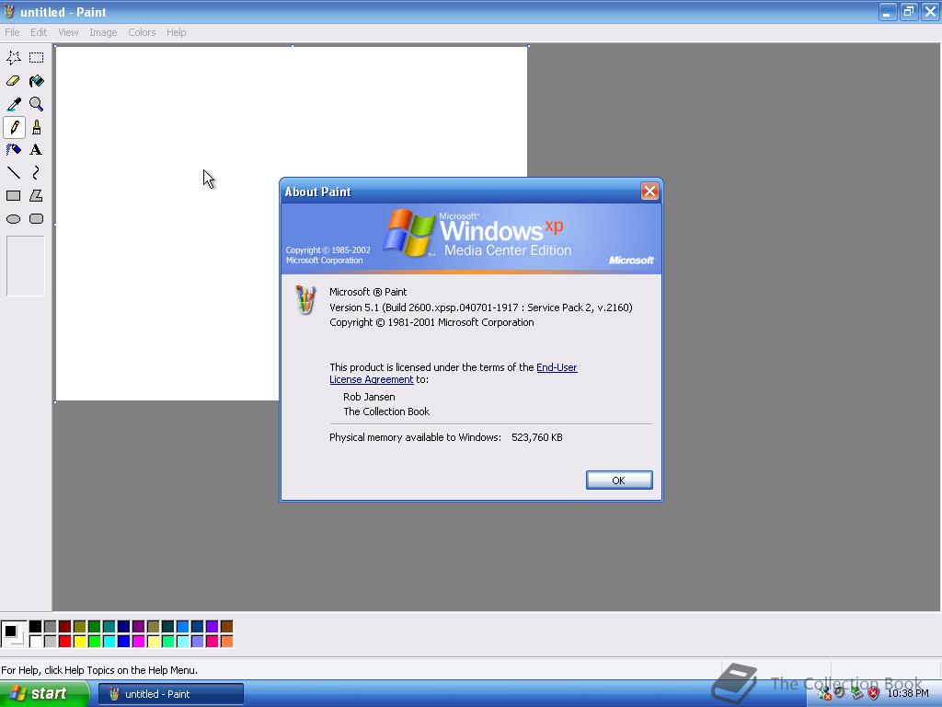Select the Text tool
Image resolution: width=942 pixels, height=707 pixels.
point(37,150)
